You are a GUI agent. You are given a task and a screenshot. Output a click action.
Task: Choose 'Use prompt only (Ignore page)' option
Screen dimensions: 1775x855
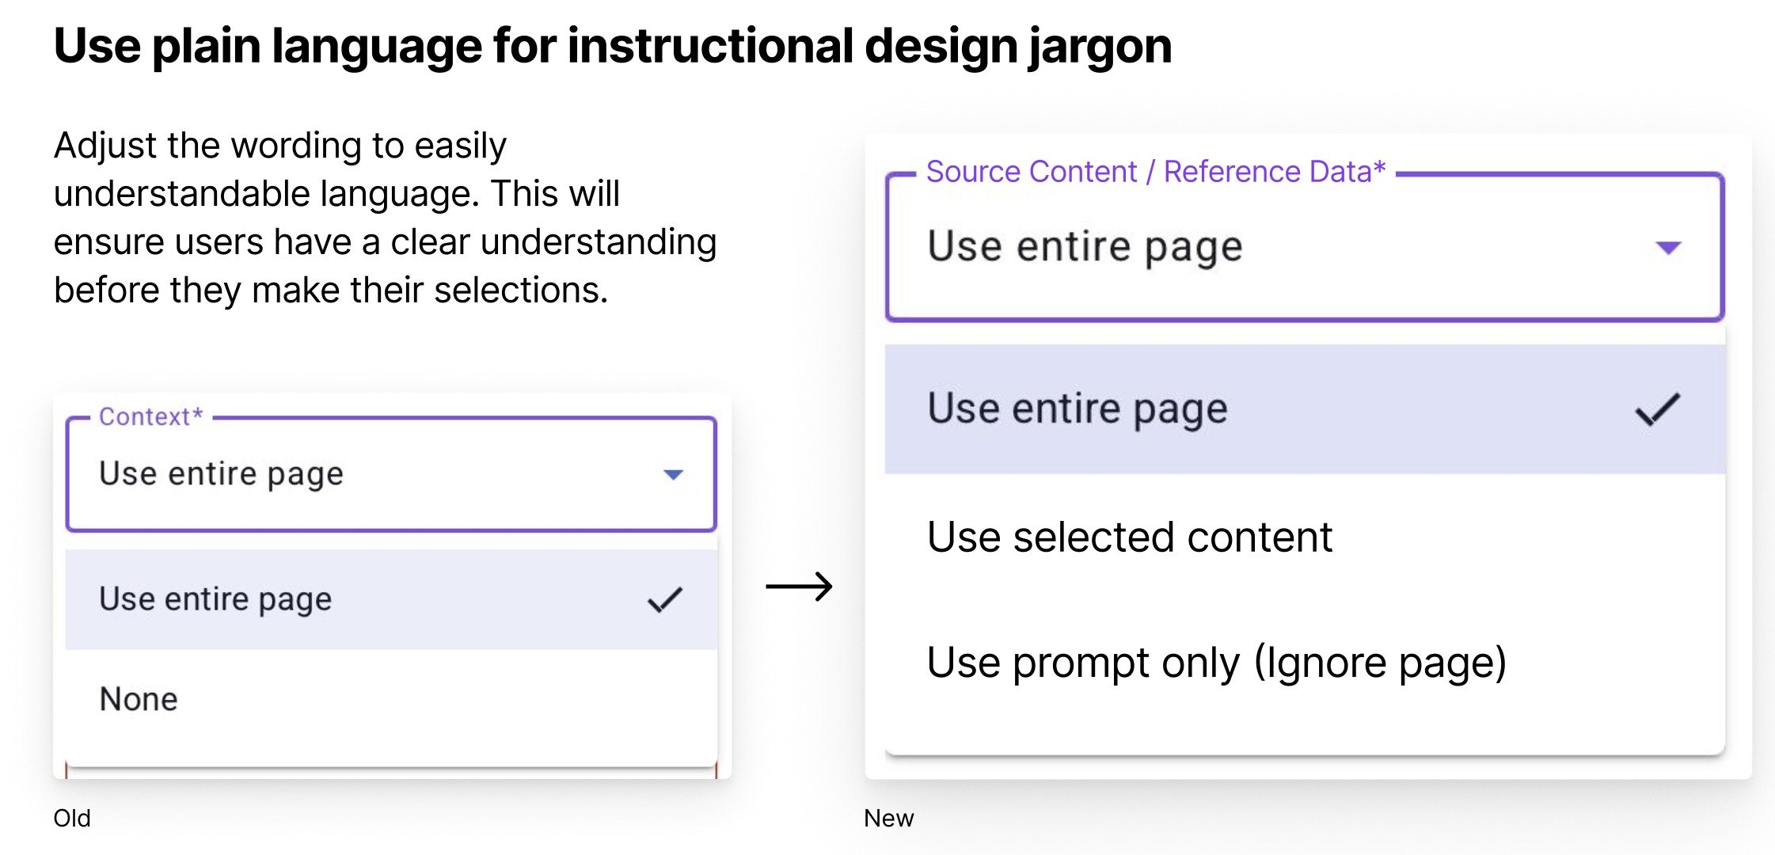(x=1216, y=663)
